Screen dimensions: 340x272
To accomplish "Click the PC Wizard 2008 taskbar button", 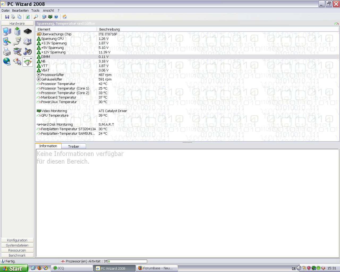I will tap(114, 268).
